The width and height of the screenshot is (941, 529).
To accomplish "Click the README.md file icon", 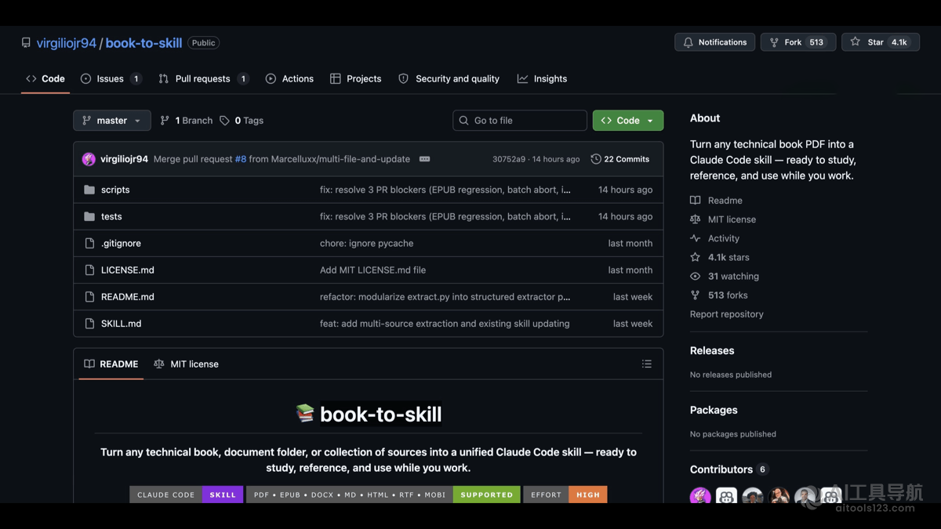I will click(89, 296).
